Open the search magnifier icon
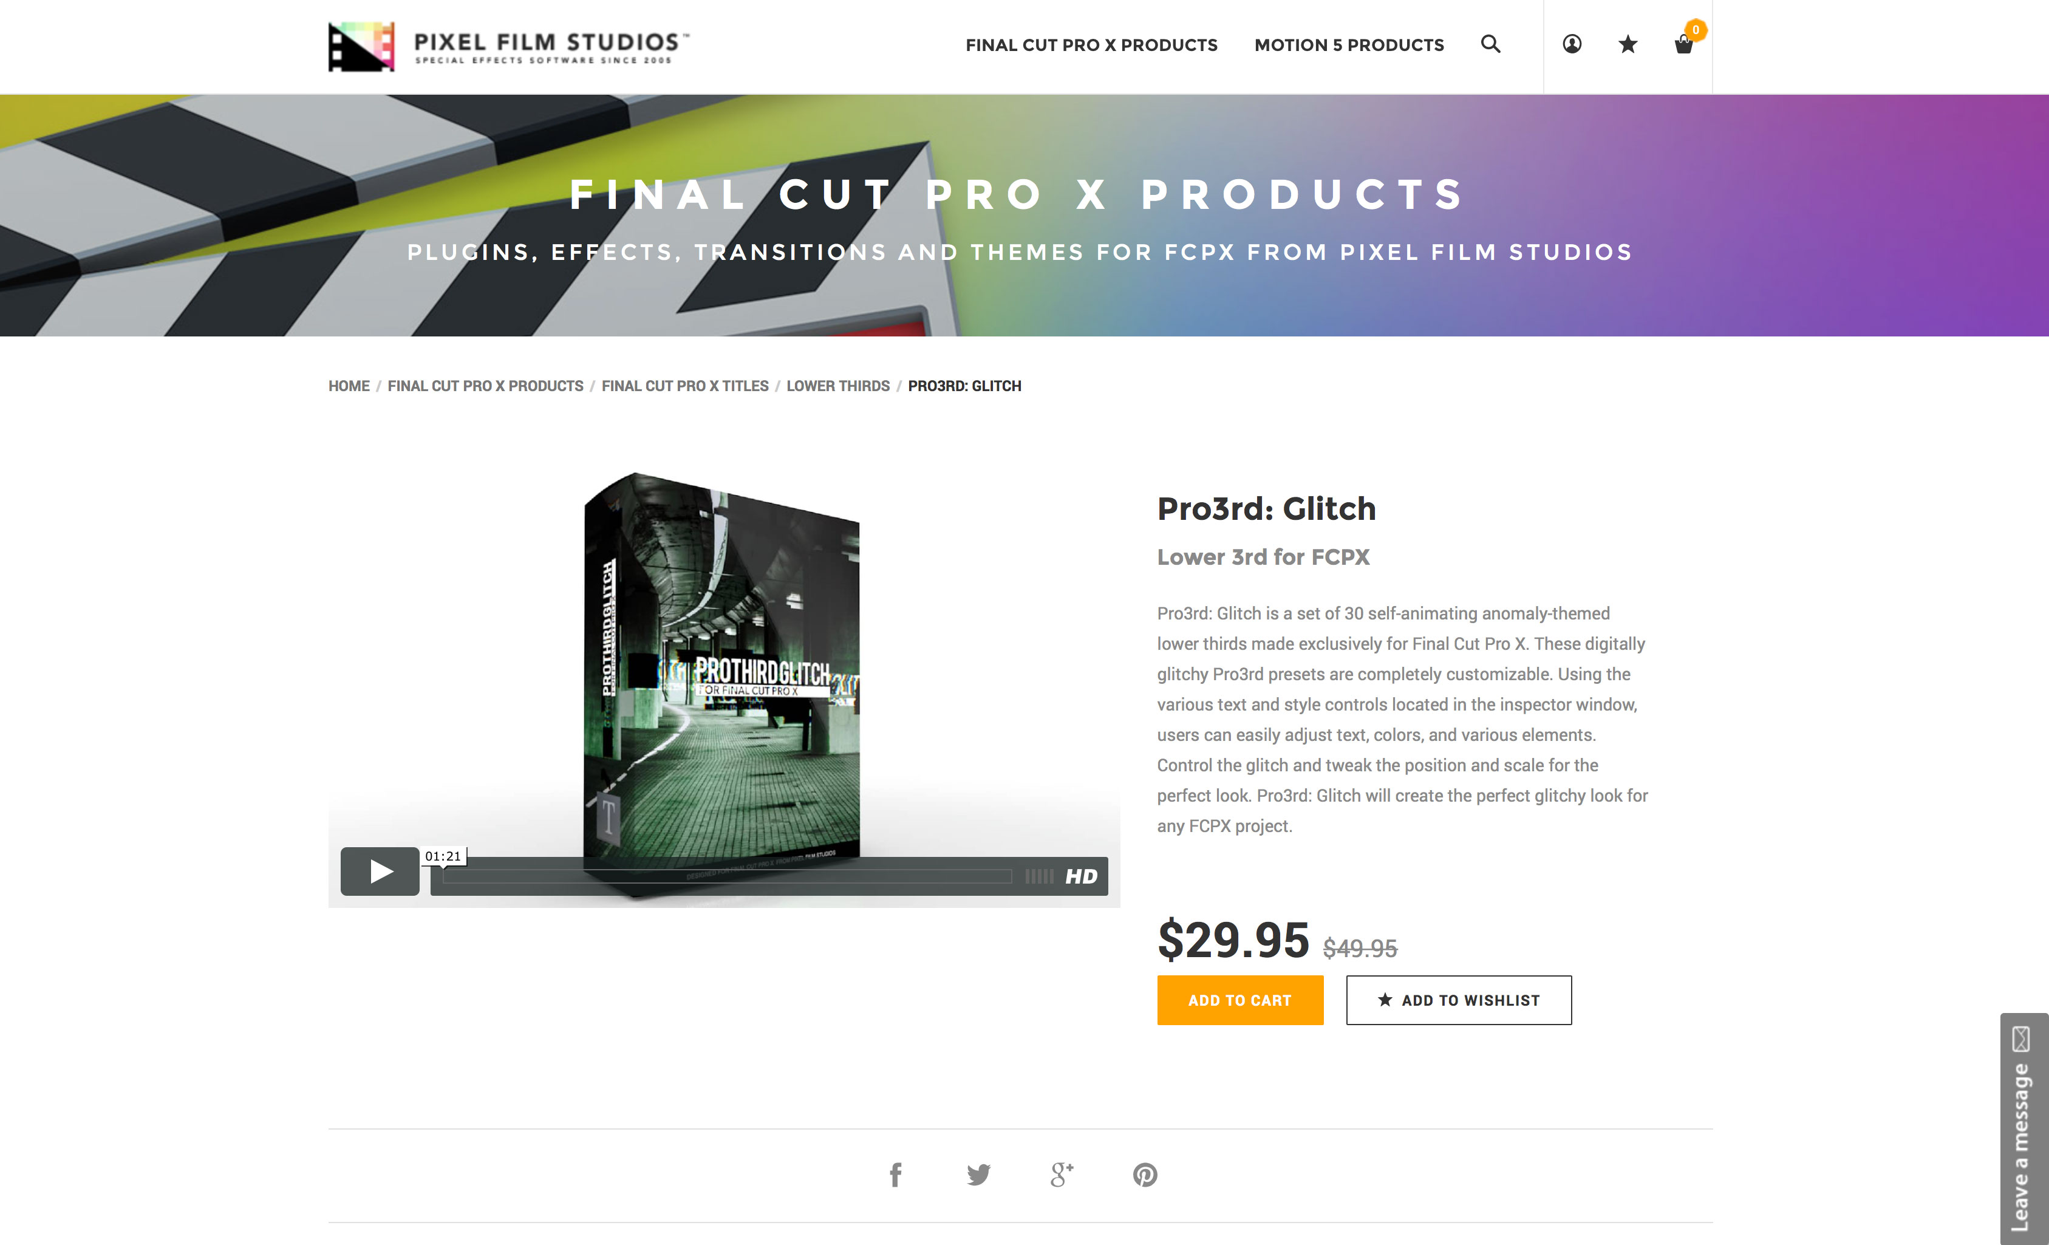Screen dimensions: 2049x1245 [x=1490, y=44]
